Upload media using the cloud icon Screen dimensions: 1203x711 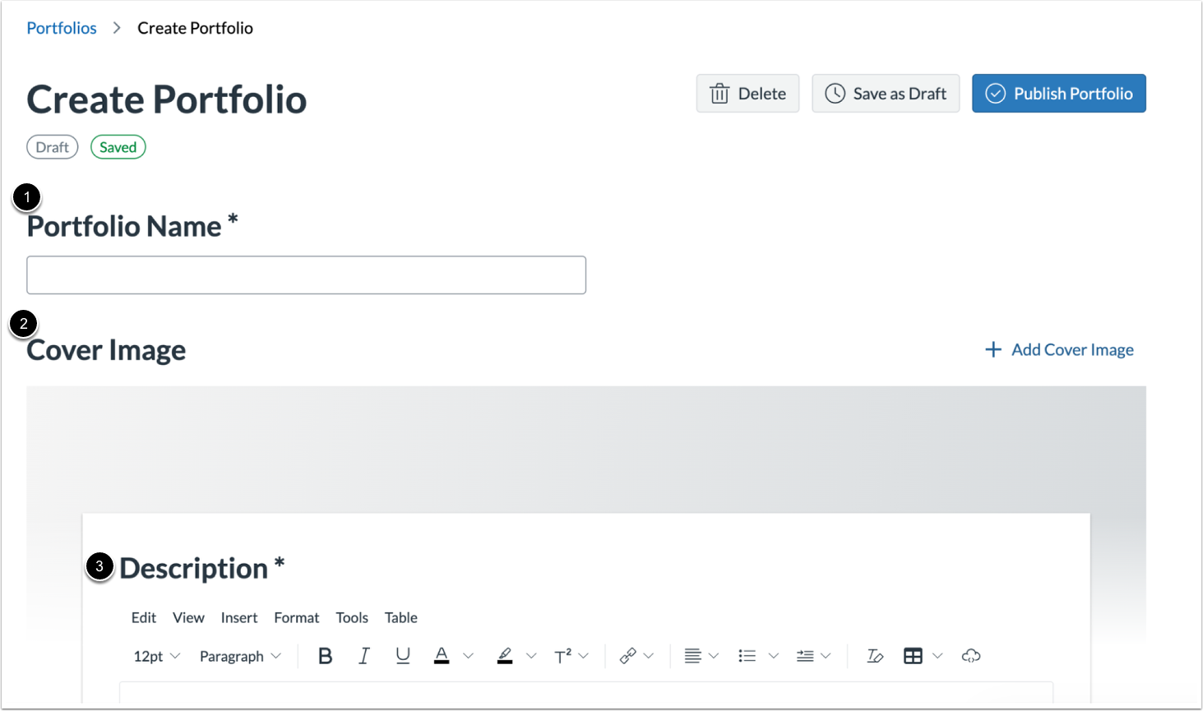pos(971,655)
